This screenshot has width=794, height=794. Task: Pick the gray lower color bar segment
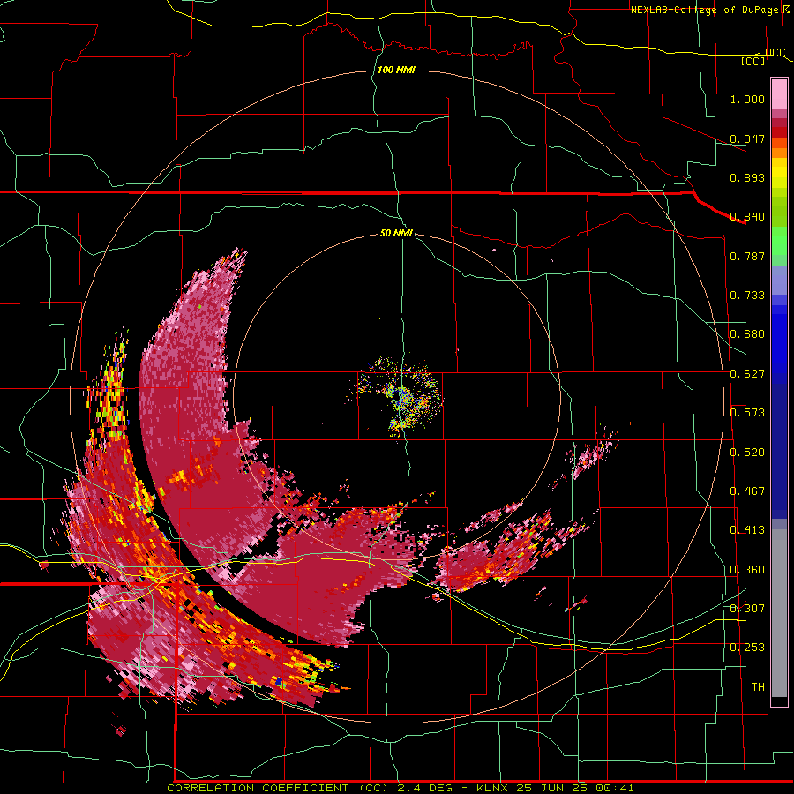(x=779, y=613)
